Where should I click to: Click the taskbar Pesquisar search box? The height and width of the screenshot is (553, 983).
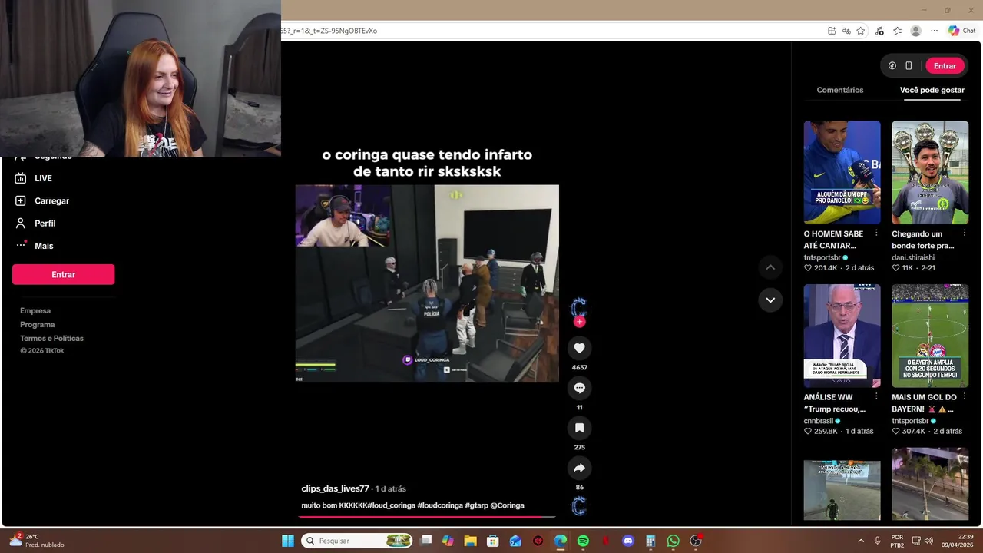[x=357, y=541]
